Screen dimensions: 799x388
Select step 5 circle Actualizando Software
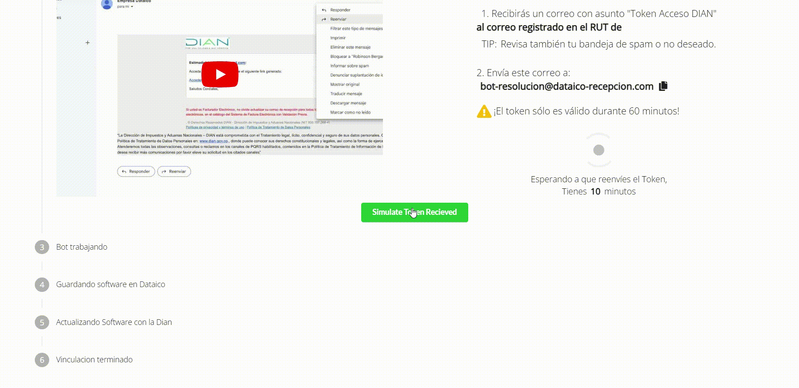tap(42, 322)
